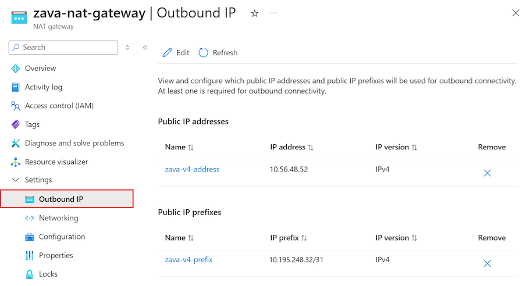Click the purple Tags icon

pos(16,124)
